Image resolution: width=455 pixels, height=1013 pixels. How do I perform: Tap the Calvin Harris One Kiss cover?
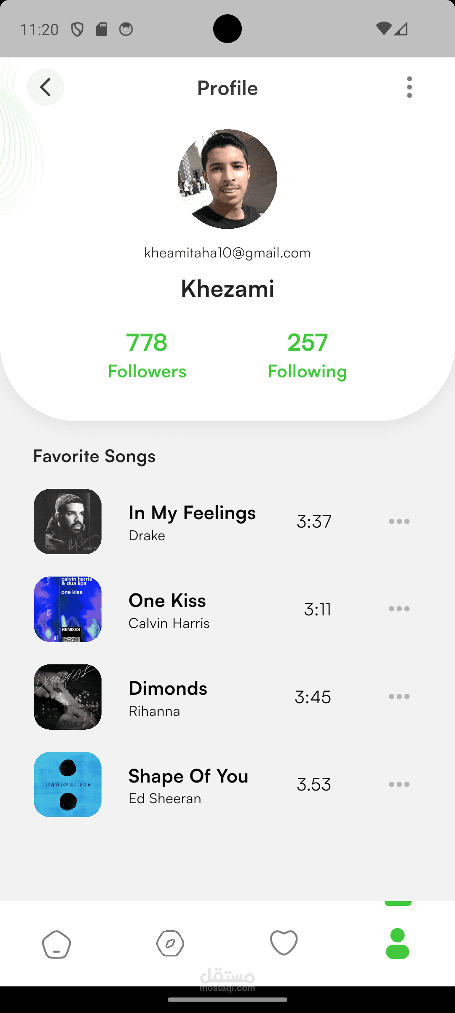(68, 609)
